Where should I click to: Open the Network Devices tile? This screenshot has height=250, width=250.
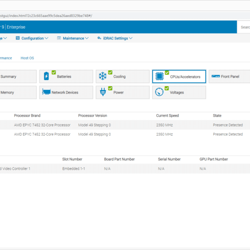pyautogui.click(x=66, y=92)
